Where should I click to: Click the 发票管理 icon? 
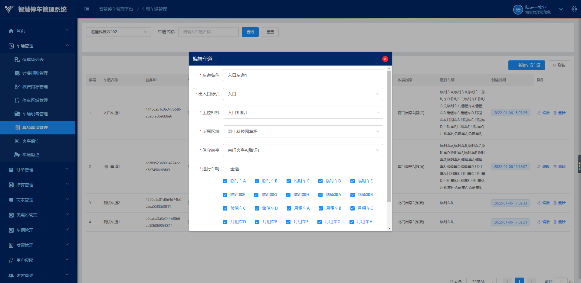[x=11, y=245]
